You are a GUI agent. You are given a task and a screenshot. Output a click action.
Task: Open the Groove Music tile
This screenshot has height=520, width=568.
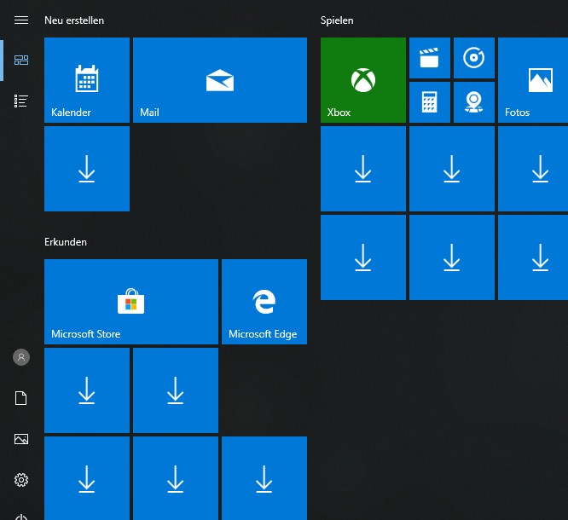click(x=474, y=58)
